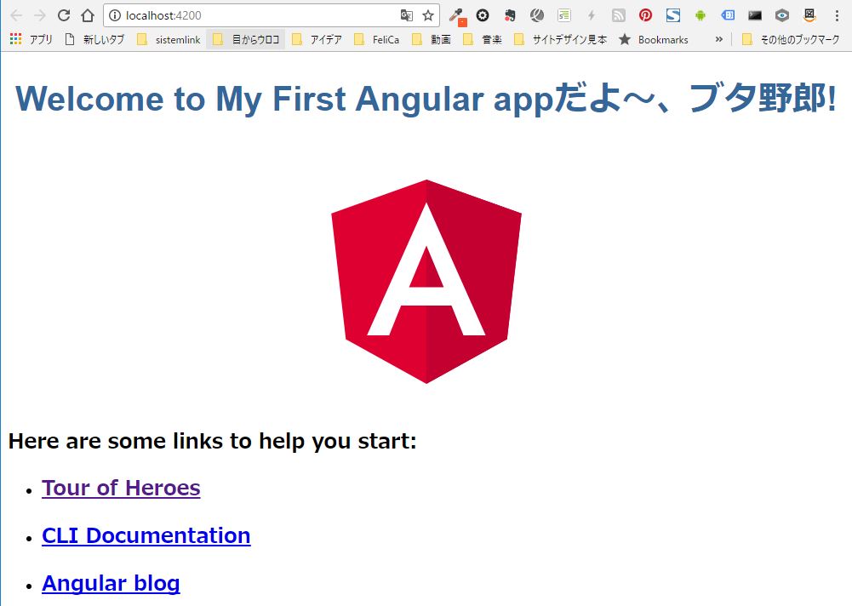The height and width of the screenshot is (606, 852).
Task: Open the FeliCa bookmark folder
Action: (376, 39)
